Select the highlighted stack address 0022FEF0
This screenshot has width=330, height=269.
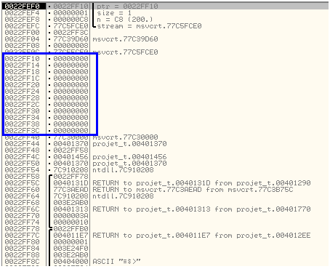(22, 6)
